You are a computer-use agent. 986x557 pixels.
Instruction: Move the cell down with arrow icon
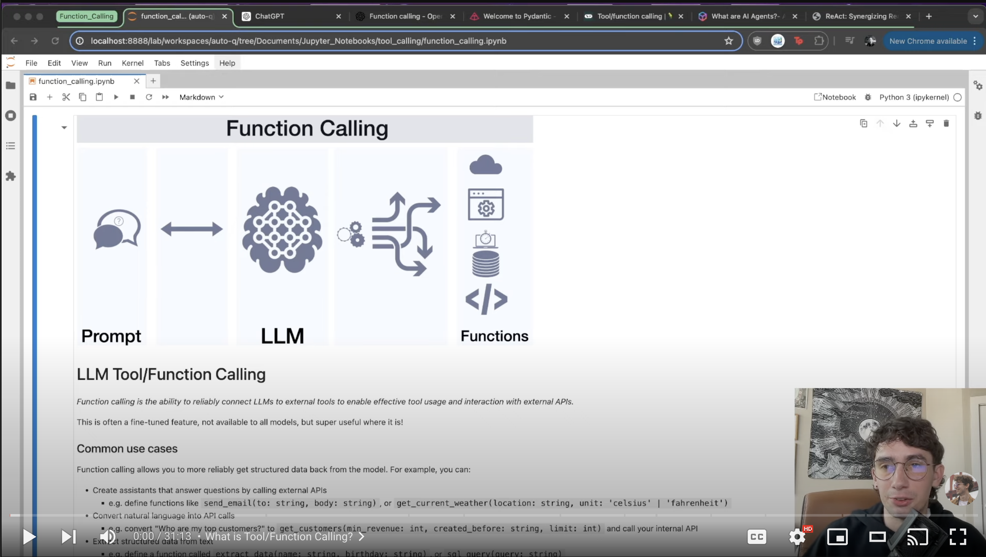tap(897, 124)
